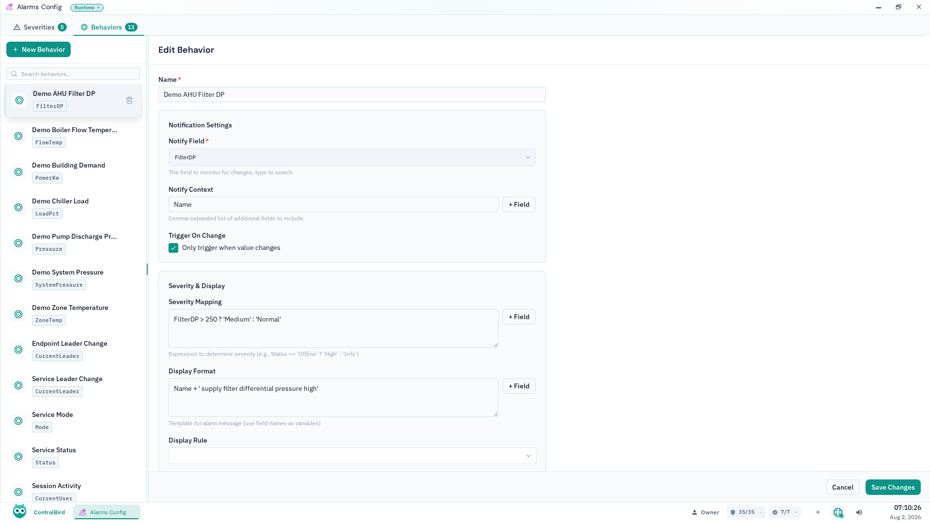Click the Demo Boiler Flow Temperature icon
The width and height of the screenshot is (930, 523).
pyautogui.click(x=18, y=136)
